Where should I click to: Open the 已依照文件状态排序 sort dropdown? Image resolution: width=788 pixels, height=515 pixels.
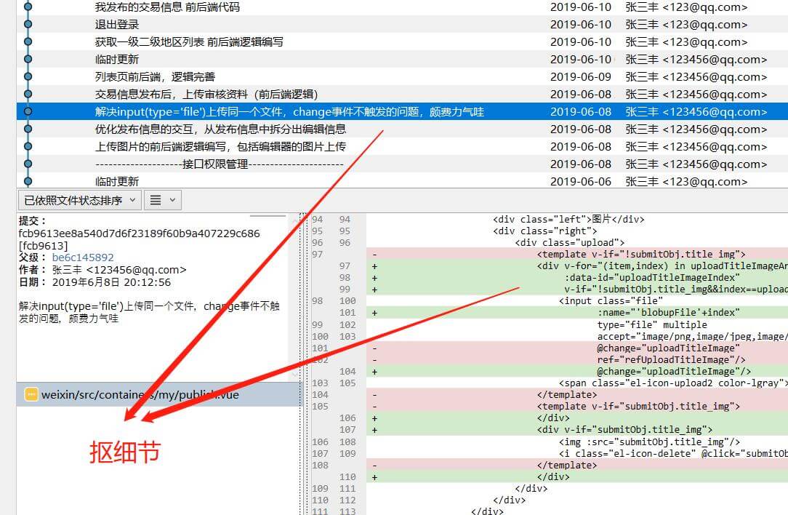click(79, 200)
